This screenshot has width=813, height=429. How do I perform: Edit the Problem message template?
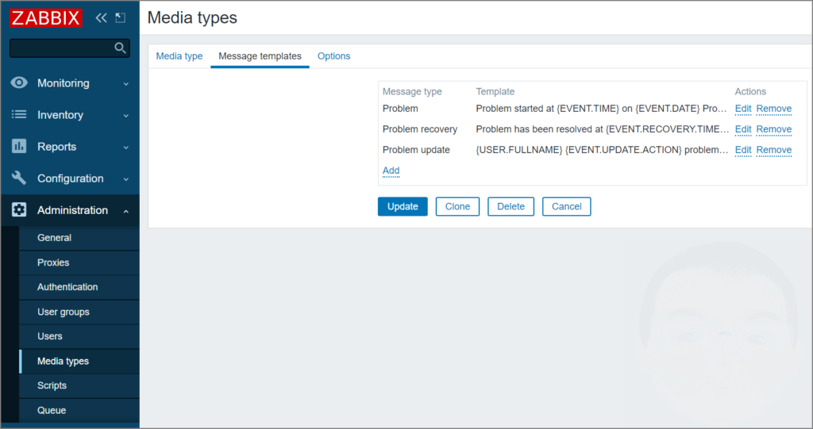point(743,109)
